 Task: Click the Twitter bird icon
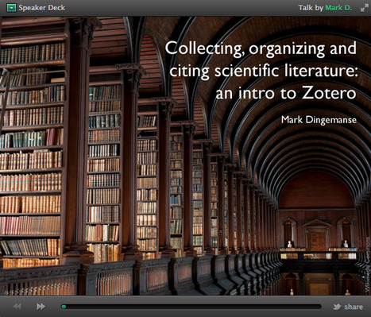tap(337, 307)
